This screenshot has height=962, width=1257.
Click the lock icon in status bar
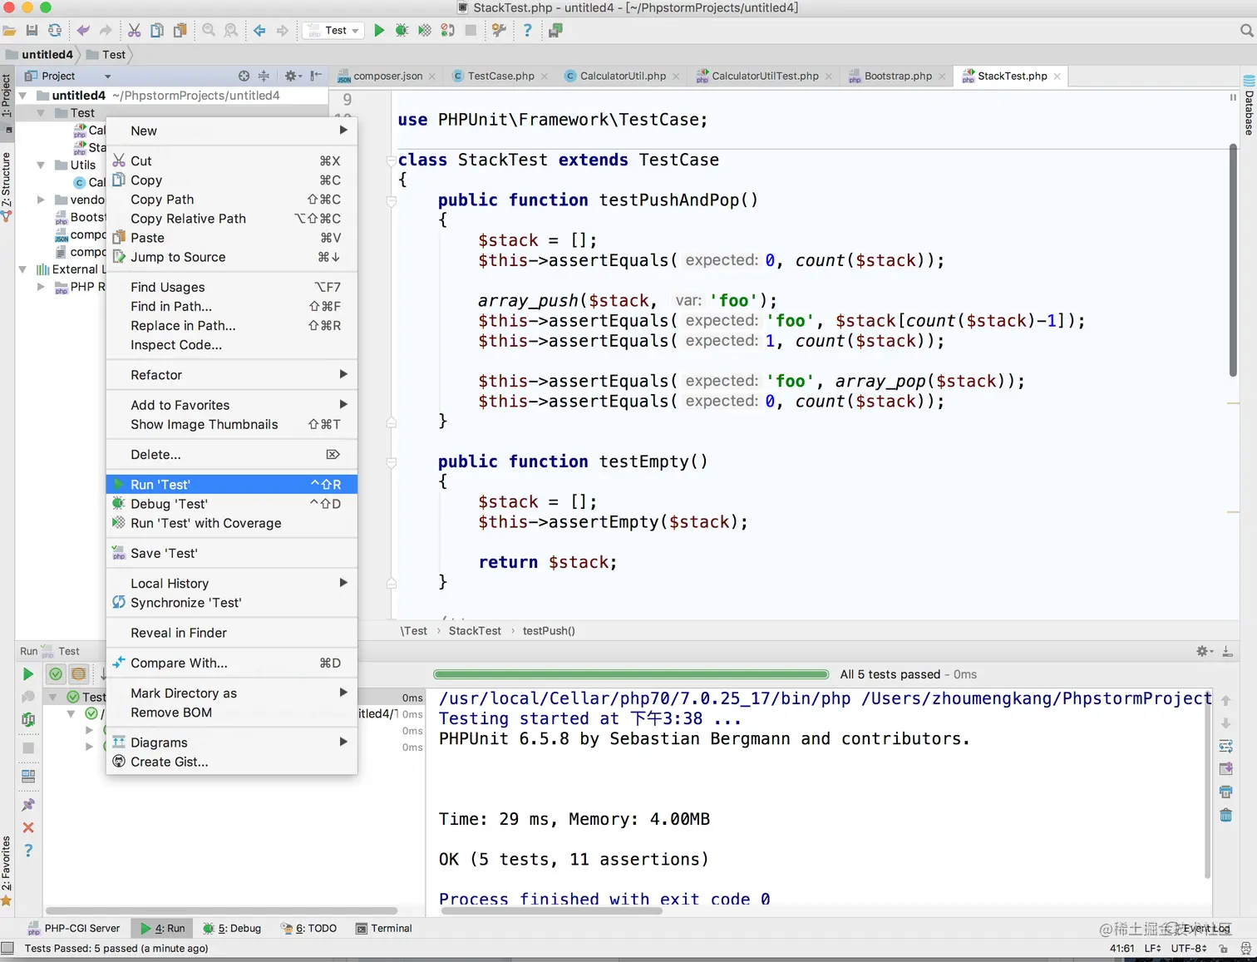[1223, 949]
